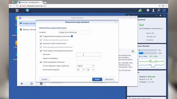
Task: Click the Weiter button
Action: pos(97,79)
